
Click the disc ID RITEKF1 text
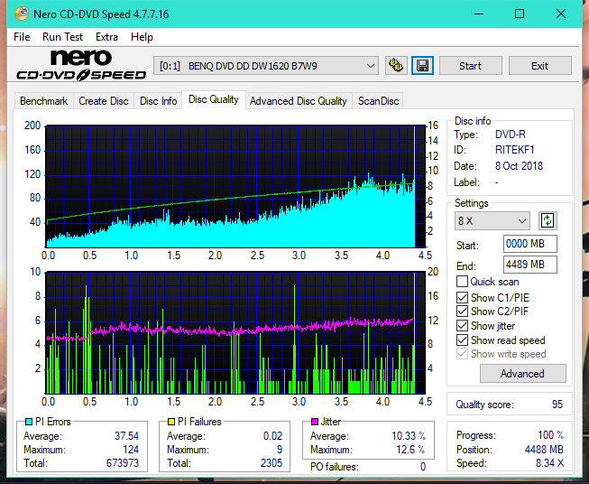[515, 150]
